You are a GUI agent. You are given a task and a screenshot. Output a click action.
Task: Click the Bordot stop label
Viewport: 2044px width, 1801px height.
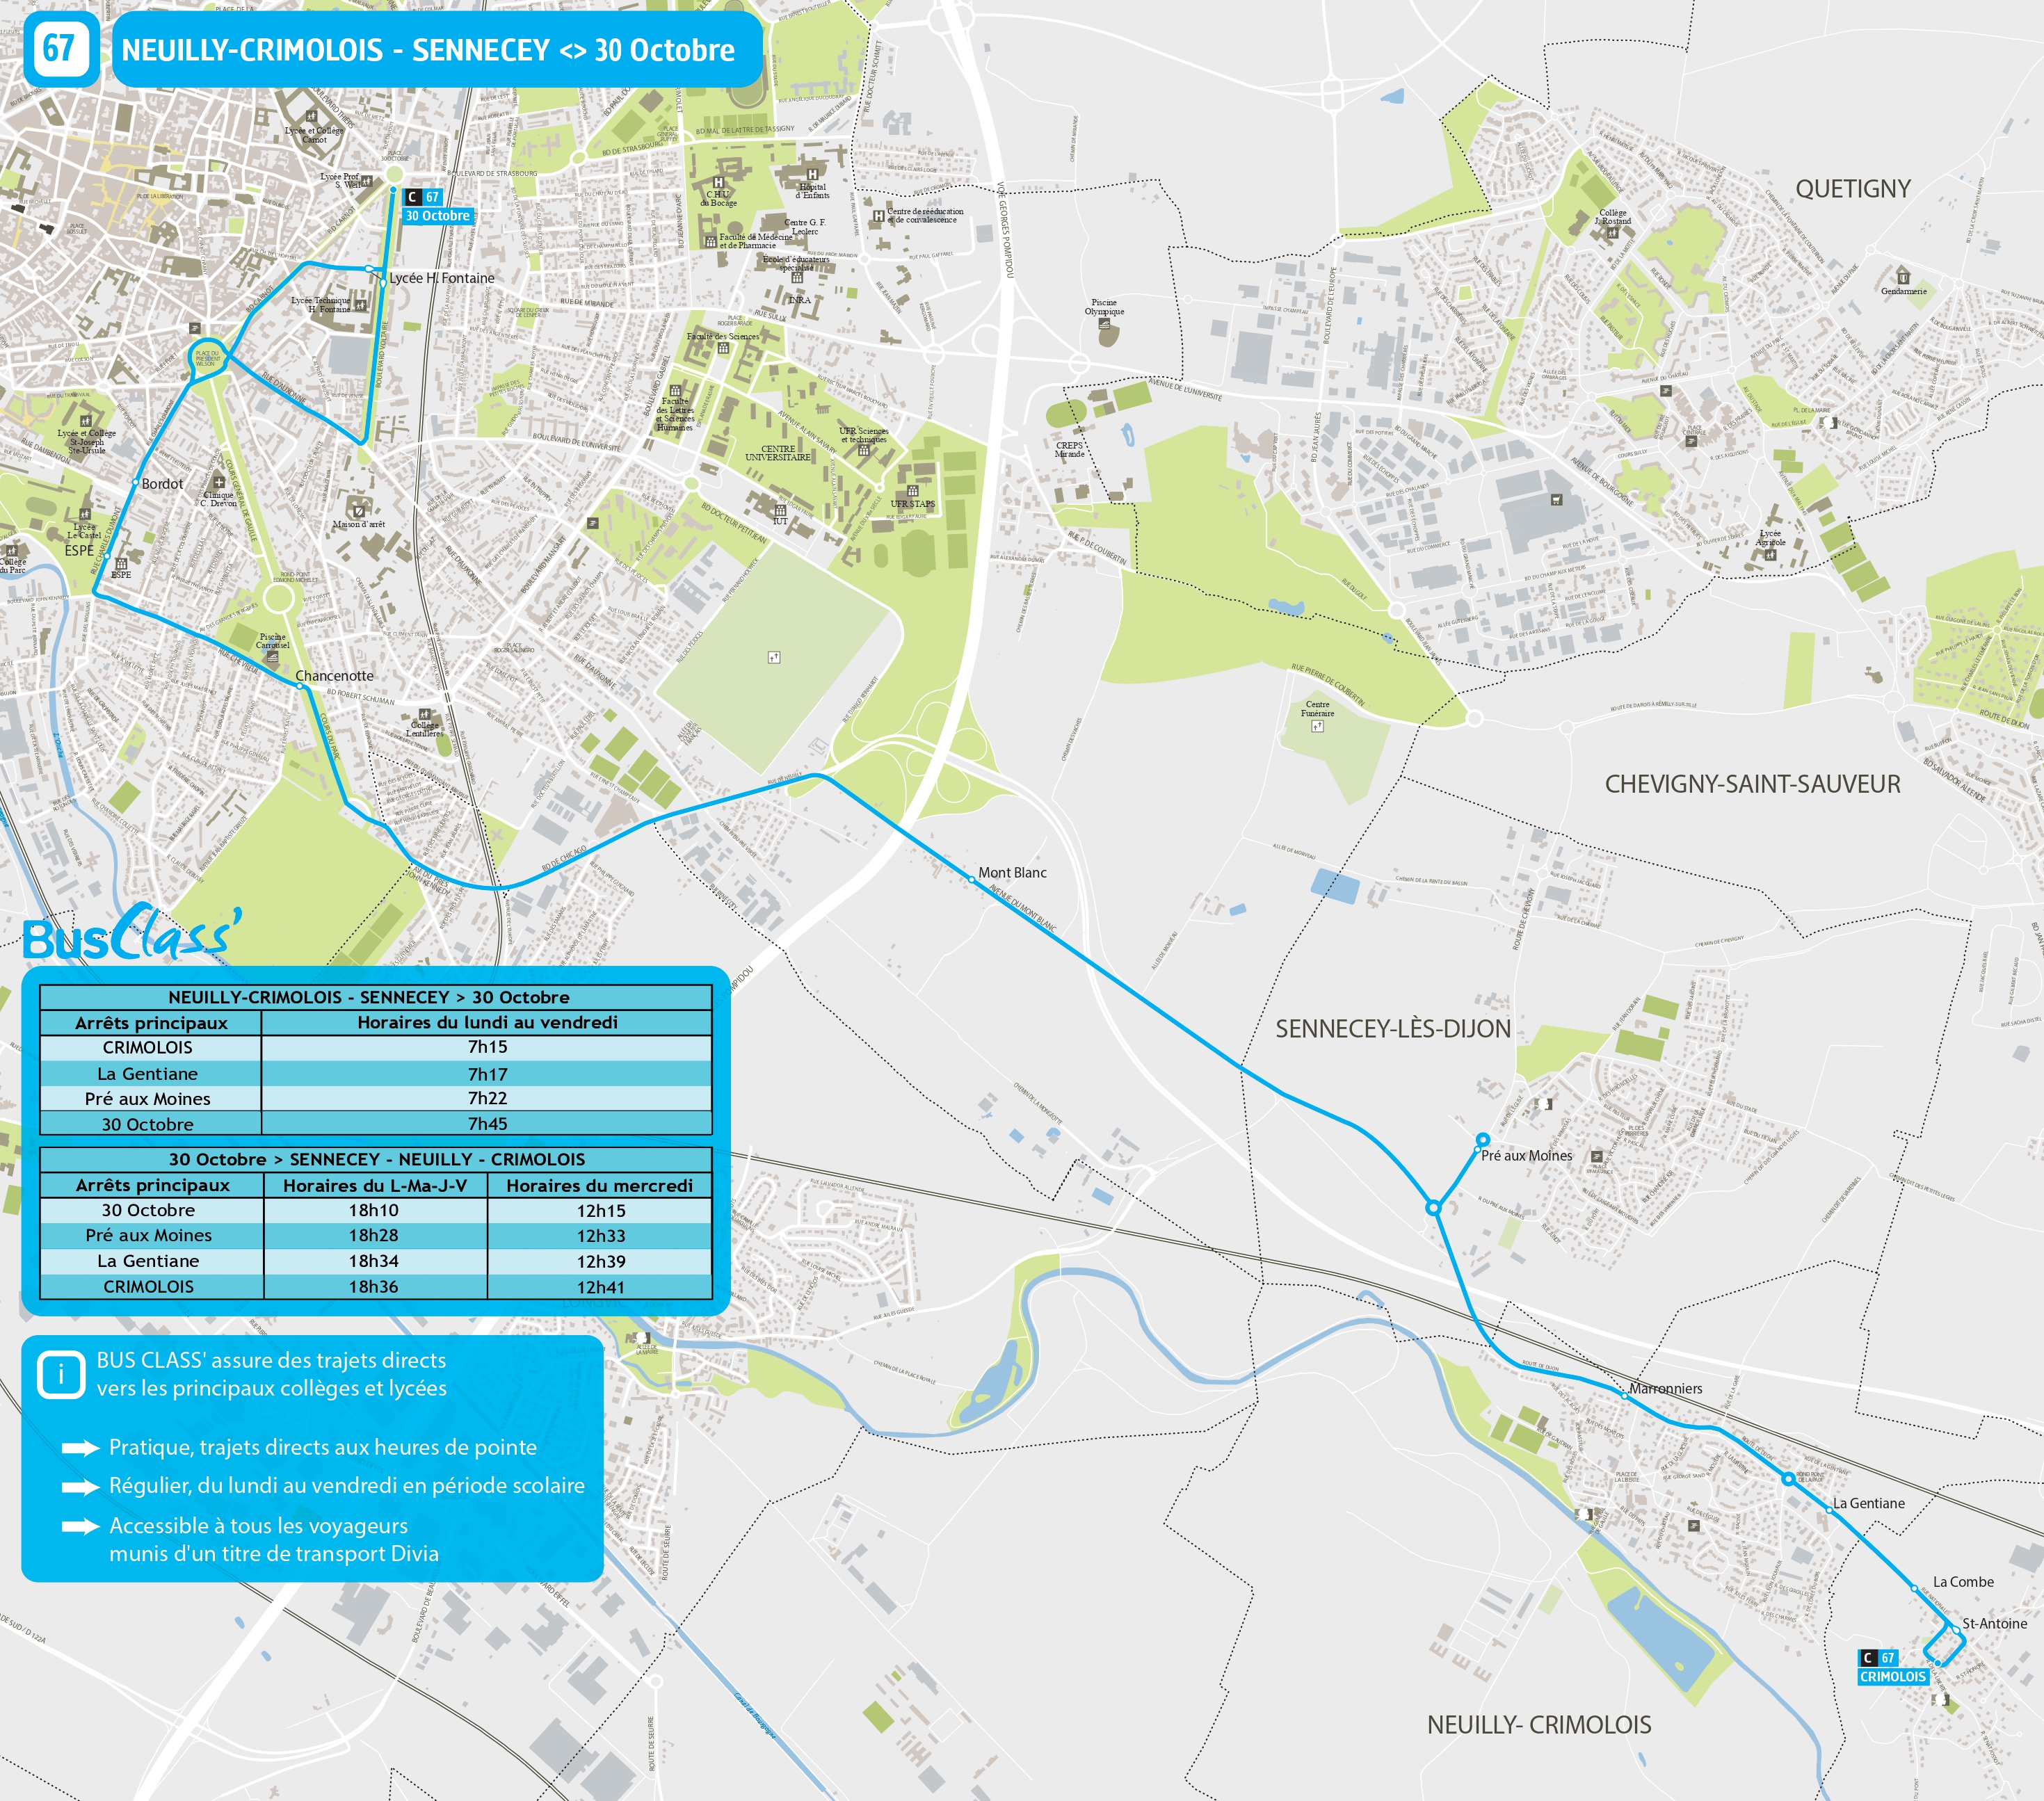(162, 484)
